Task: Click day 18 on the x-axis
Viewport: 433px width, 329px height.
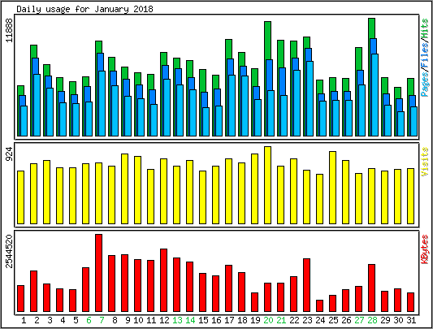Action: click(242, 320)
